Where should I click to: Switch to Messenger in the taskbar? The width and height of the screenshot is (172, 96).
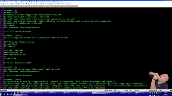[55, 93]
